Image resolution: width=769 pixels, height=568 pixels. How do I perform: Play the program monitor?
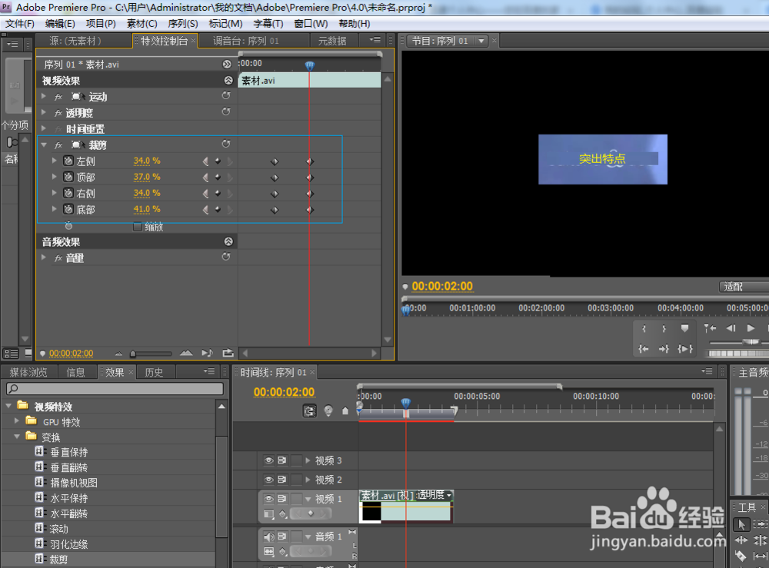(751, 328)
